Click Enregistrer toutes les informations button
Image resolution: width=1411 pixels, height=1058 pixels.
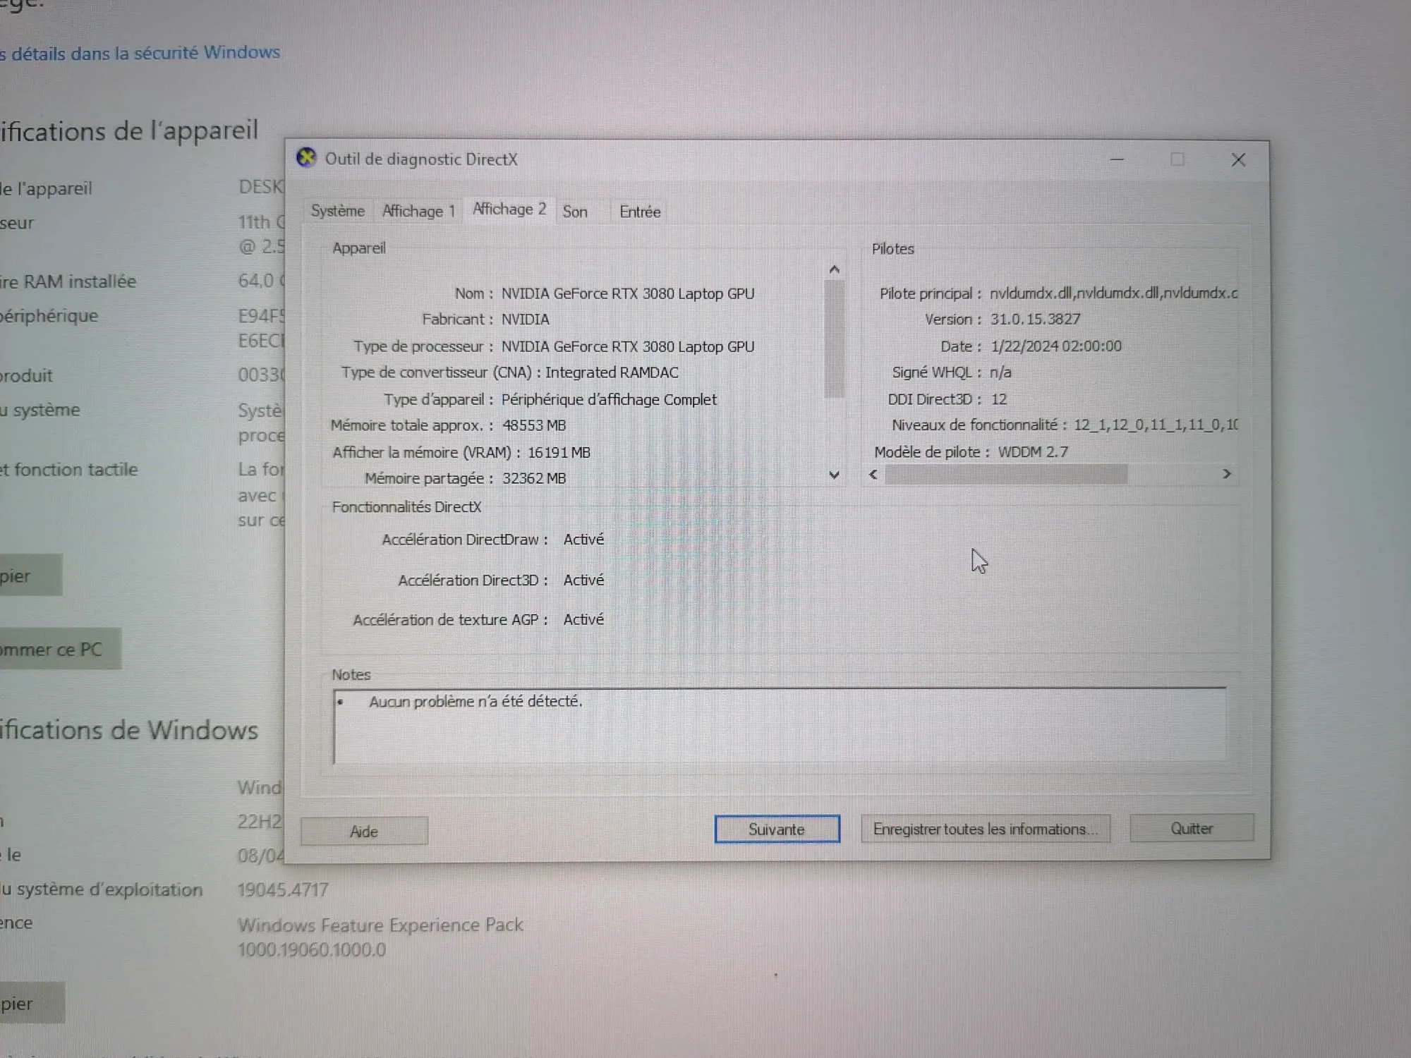(x=985, y=829)
